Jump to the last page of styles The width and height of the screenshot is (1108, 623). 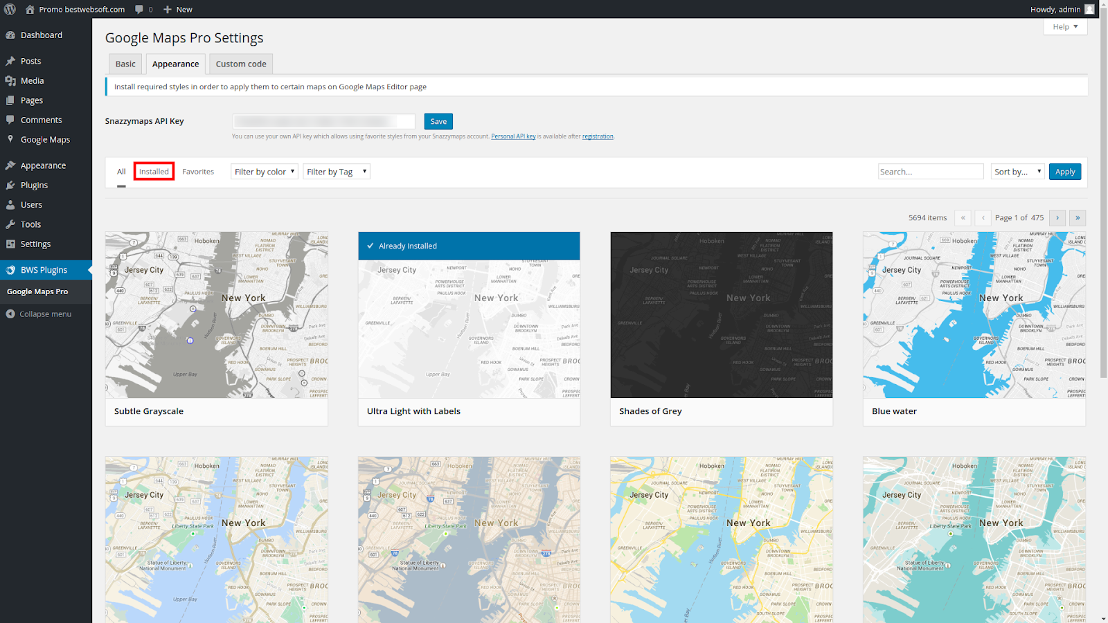1078,217
